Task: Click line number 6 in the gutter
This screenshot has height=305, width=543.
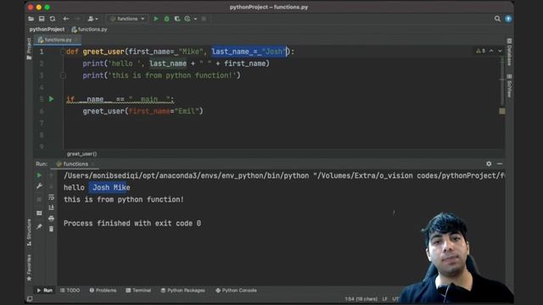Action: pyautogui.click(x=42, y=111)
